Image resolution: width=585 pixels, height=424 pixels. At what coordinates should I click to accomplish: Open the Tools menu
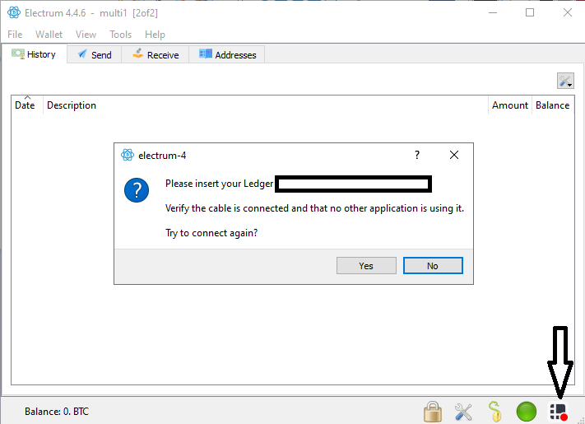click(120, 35)
